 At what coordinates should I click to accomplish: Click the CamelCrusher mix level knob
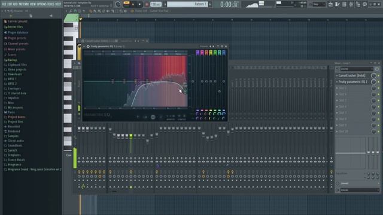click(x=373, y=76)
